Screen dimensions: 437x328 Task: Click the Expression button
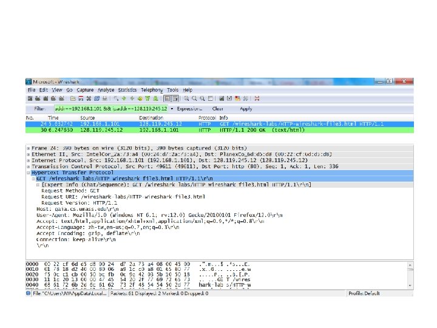point(189,109)
